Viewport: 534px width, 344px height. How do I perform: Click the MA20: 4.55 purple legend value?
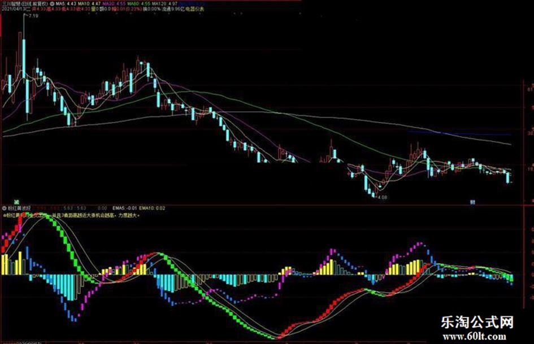coord(114,4)
